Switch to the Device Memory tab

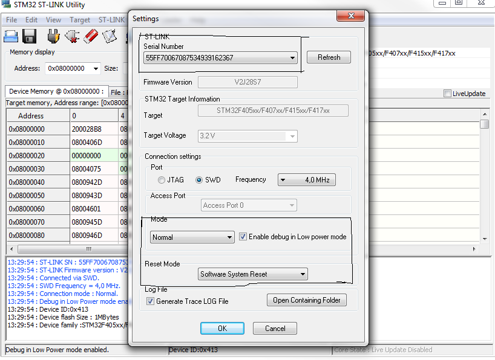(56, 91)
